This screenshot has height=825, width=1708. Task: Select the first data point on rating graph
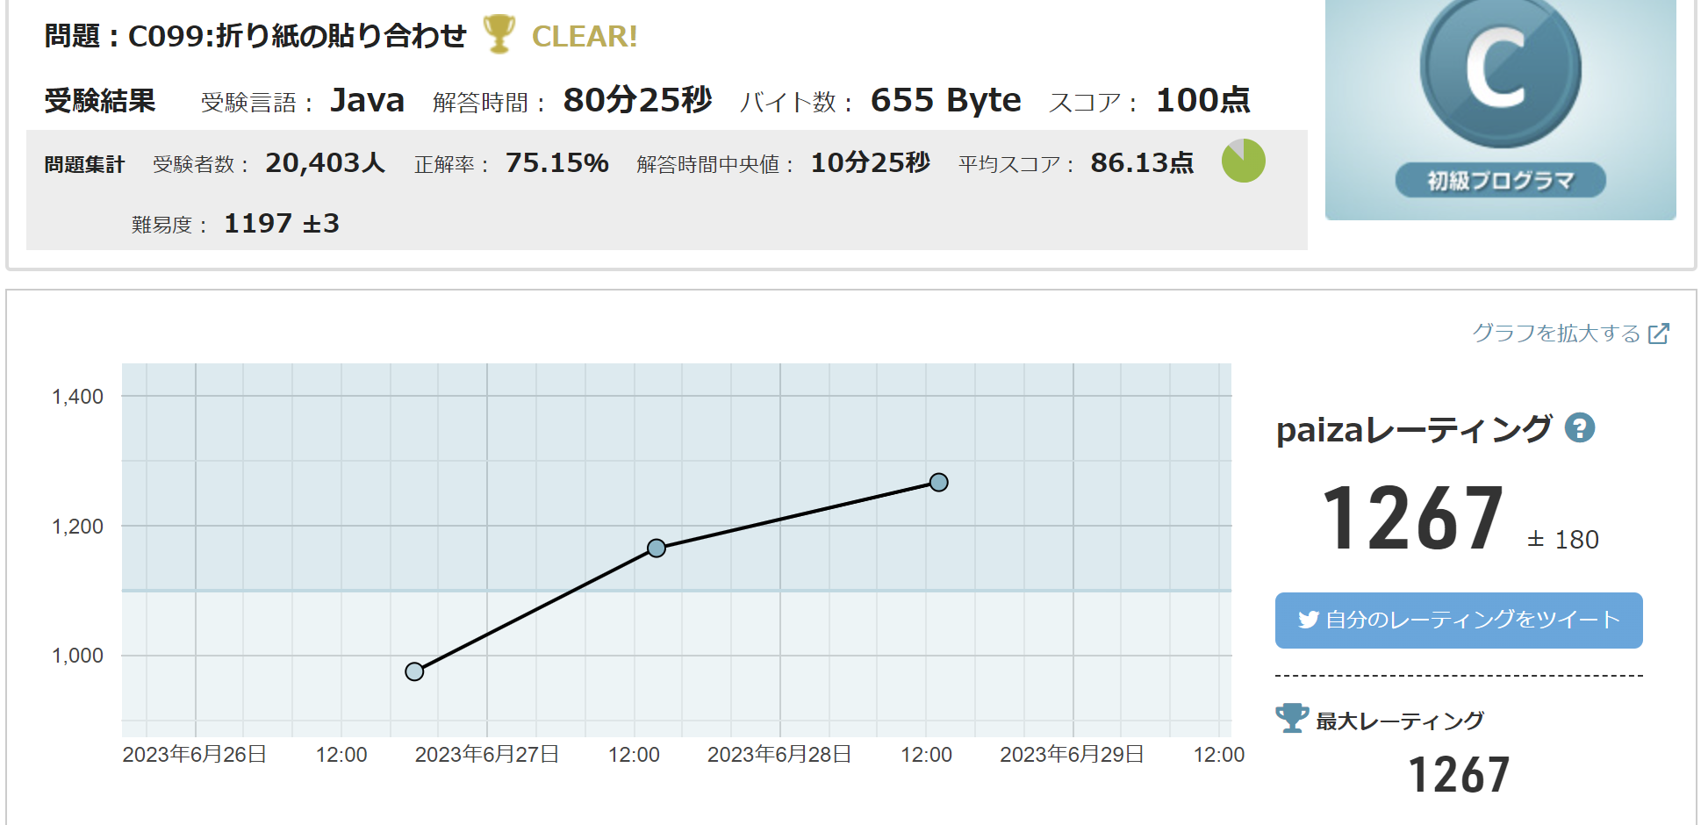pyautogui.click(x=414, y=671)
